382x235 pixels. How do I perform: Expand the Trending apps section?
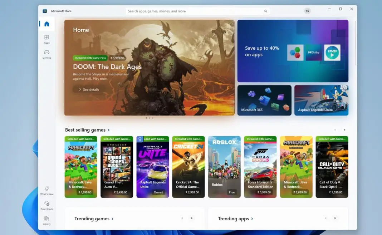coord(234,219)
